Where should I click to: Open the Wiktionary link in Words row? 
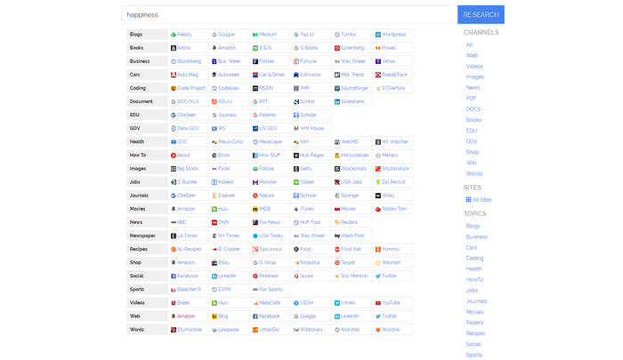(x=311, y=330)
